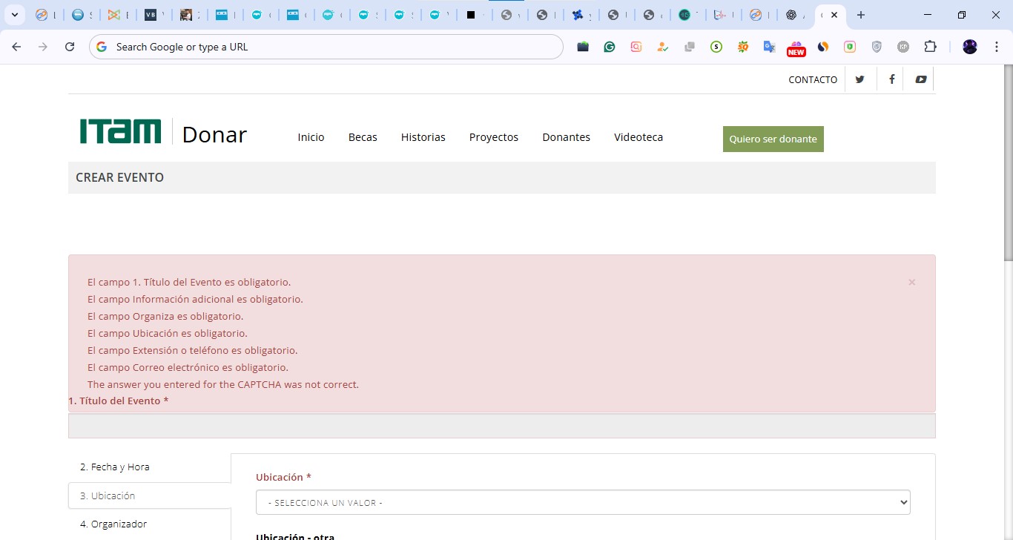Click the Quiero ser donante button
The height and width of the screenshot is (540, 1013).
point(773,139)
